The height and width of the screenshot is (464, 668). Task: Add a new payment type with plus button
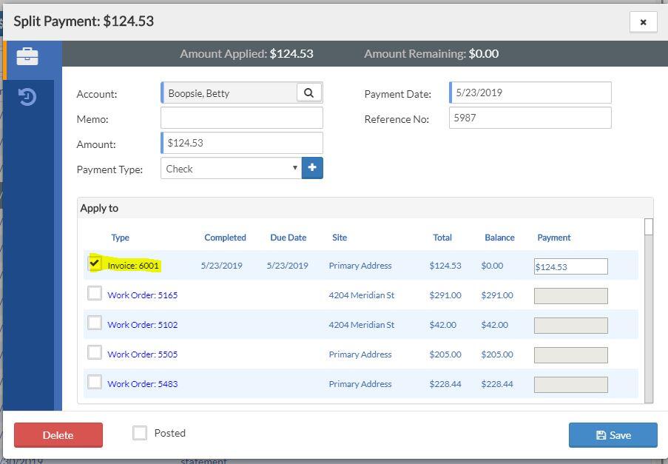pyautogui.click(x=312, y=168)
